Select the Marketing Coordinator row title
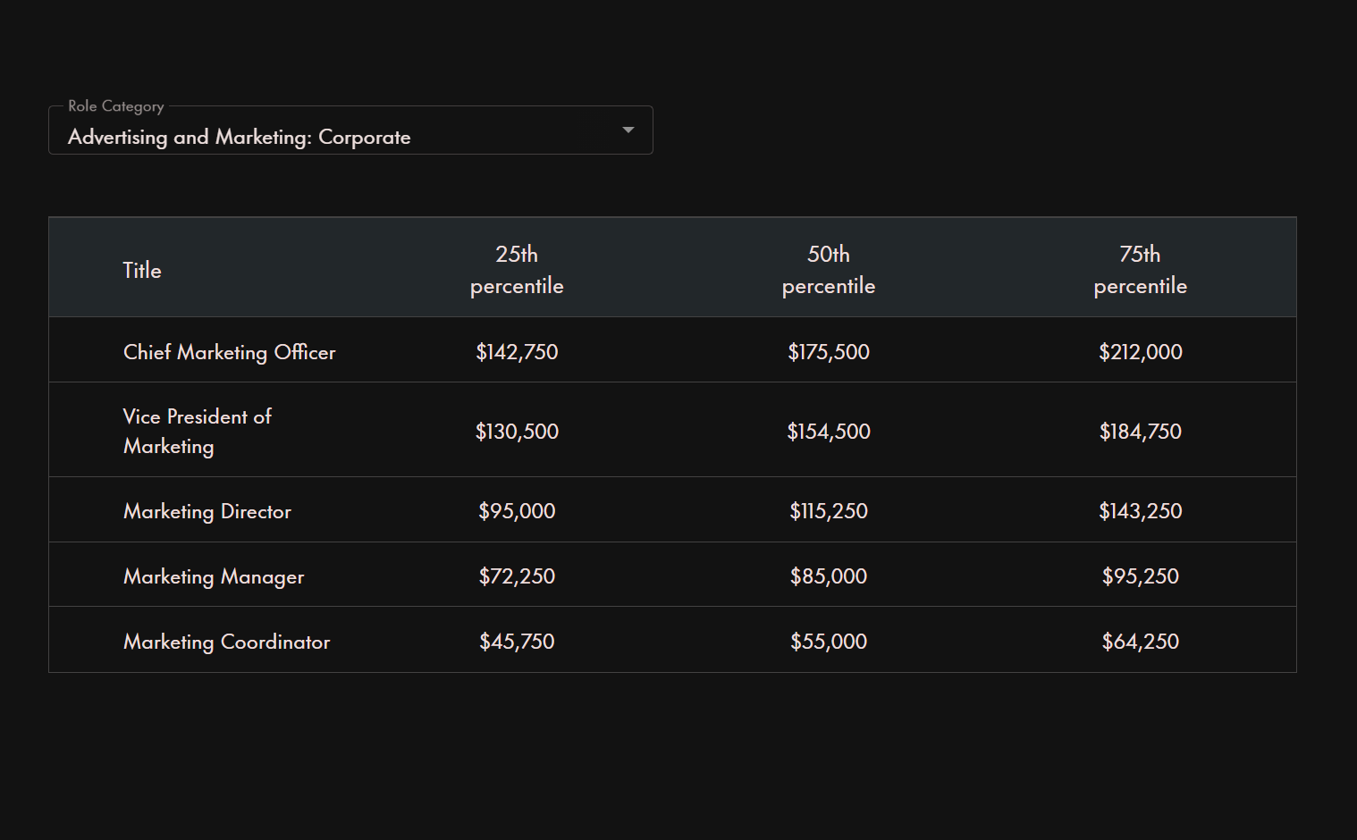This screenshot has height=840, width=1357. tap(226, 642)
